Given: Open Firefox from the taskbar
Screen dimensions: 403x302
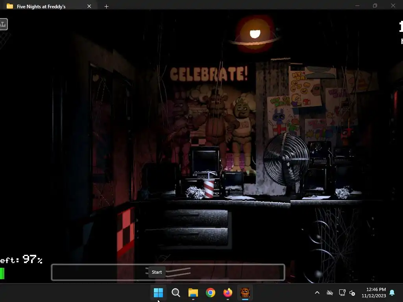Looking at the screenshot, I should (228, 293).
